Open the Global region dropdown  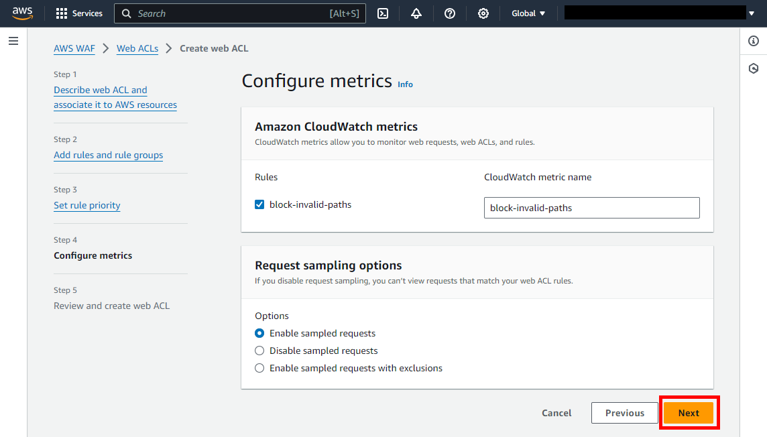528,13
